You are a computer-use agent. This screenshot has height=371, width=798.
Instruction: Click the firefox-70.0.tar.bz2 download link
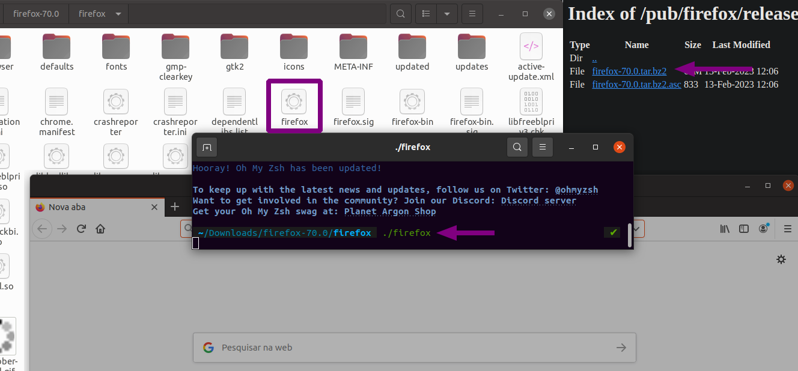pyautogui.click(x=629, y=71)
